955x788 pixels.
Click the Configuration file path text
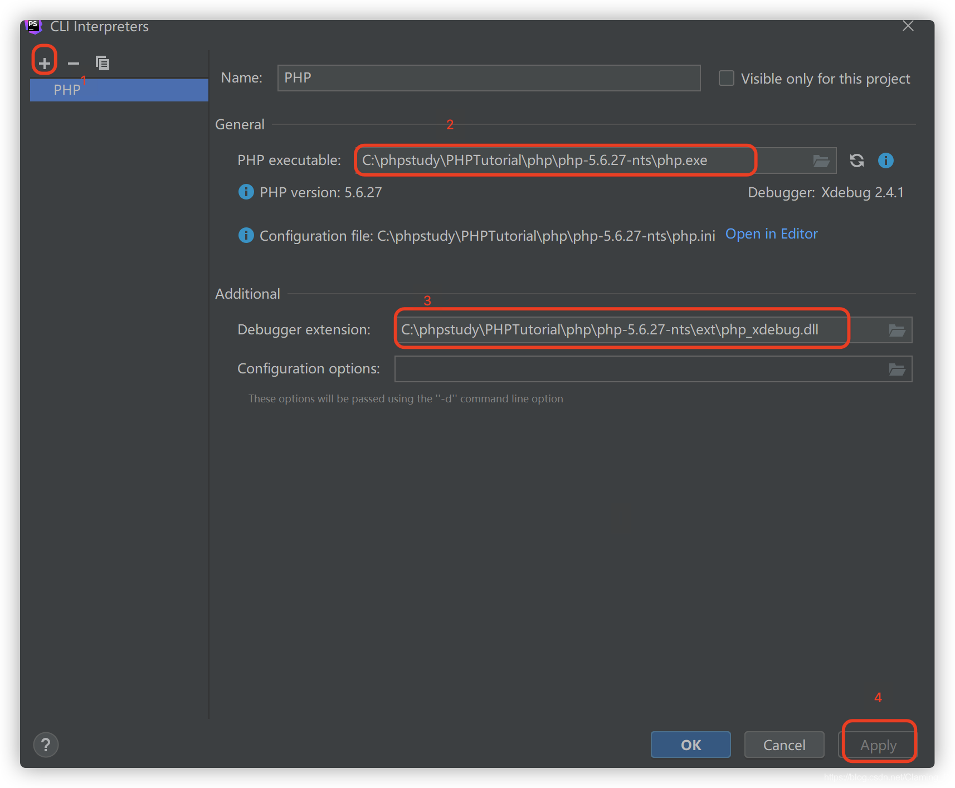(x=488, y=236)
